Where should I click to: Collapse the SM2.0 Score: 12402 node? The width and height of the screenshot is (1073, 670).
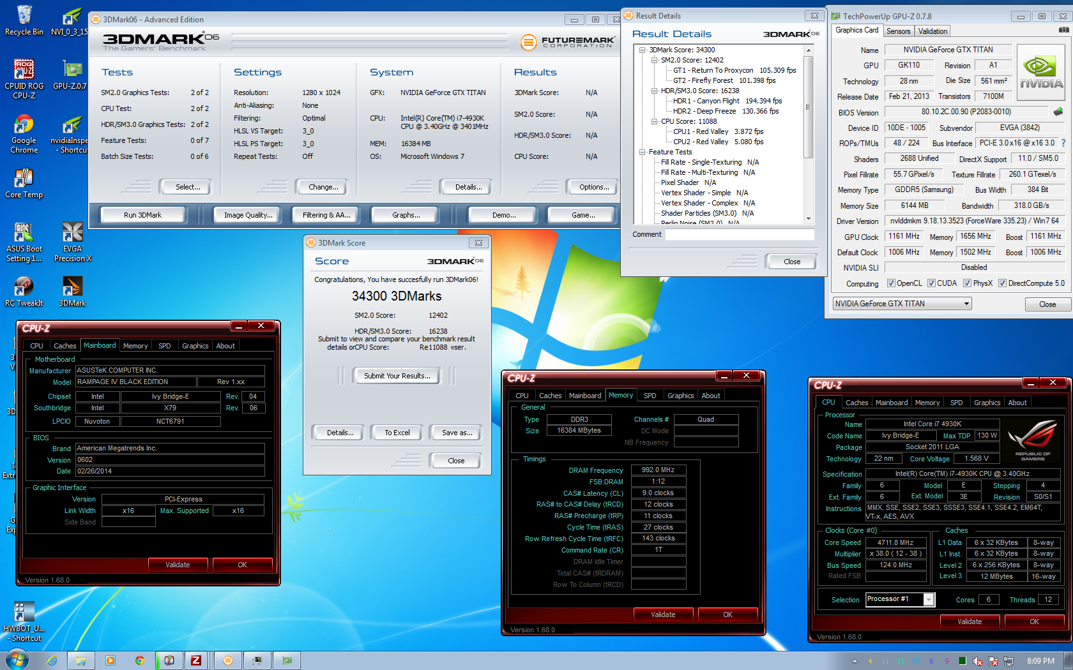tap(655, 60)
